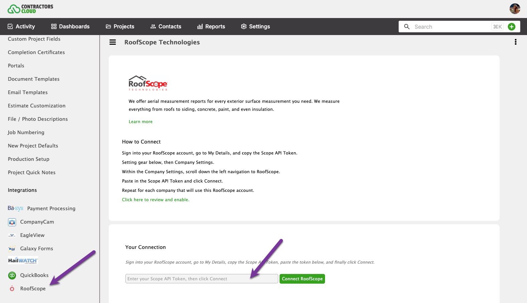Click the Integrations section heading
Screen dimensions: 527x303
pos(22,190)
